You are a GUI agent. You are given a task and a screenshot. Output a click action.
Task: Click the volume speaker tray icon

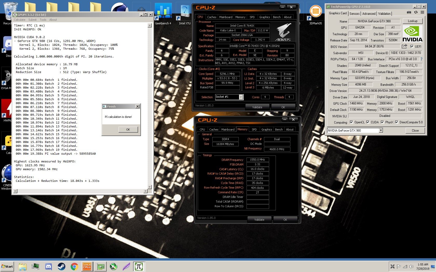coord(411,266)
